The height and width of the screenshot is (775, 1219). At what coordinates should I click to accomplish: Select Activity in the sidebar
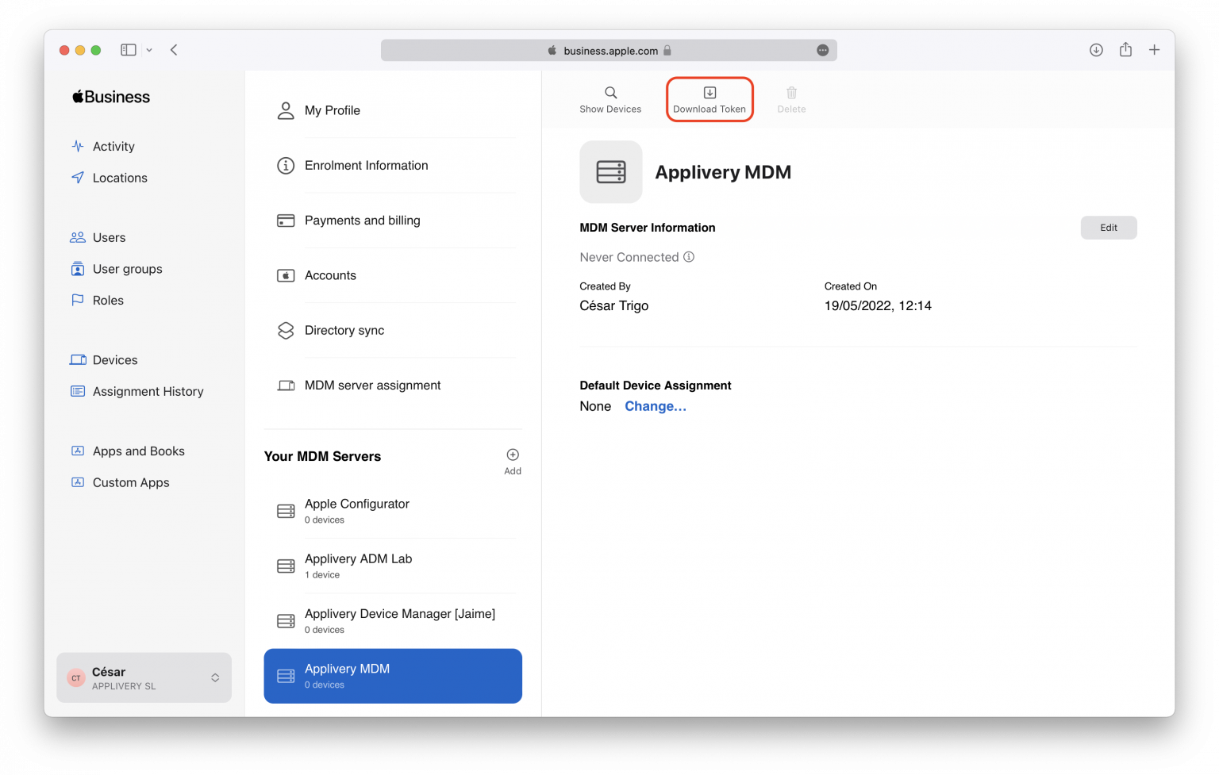(x=113, y=146)
